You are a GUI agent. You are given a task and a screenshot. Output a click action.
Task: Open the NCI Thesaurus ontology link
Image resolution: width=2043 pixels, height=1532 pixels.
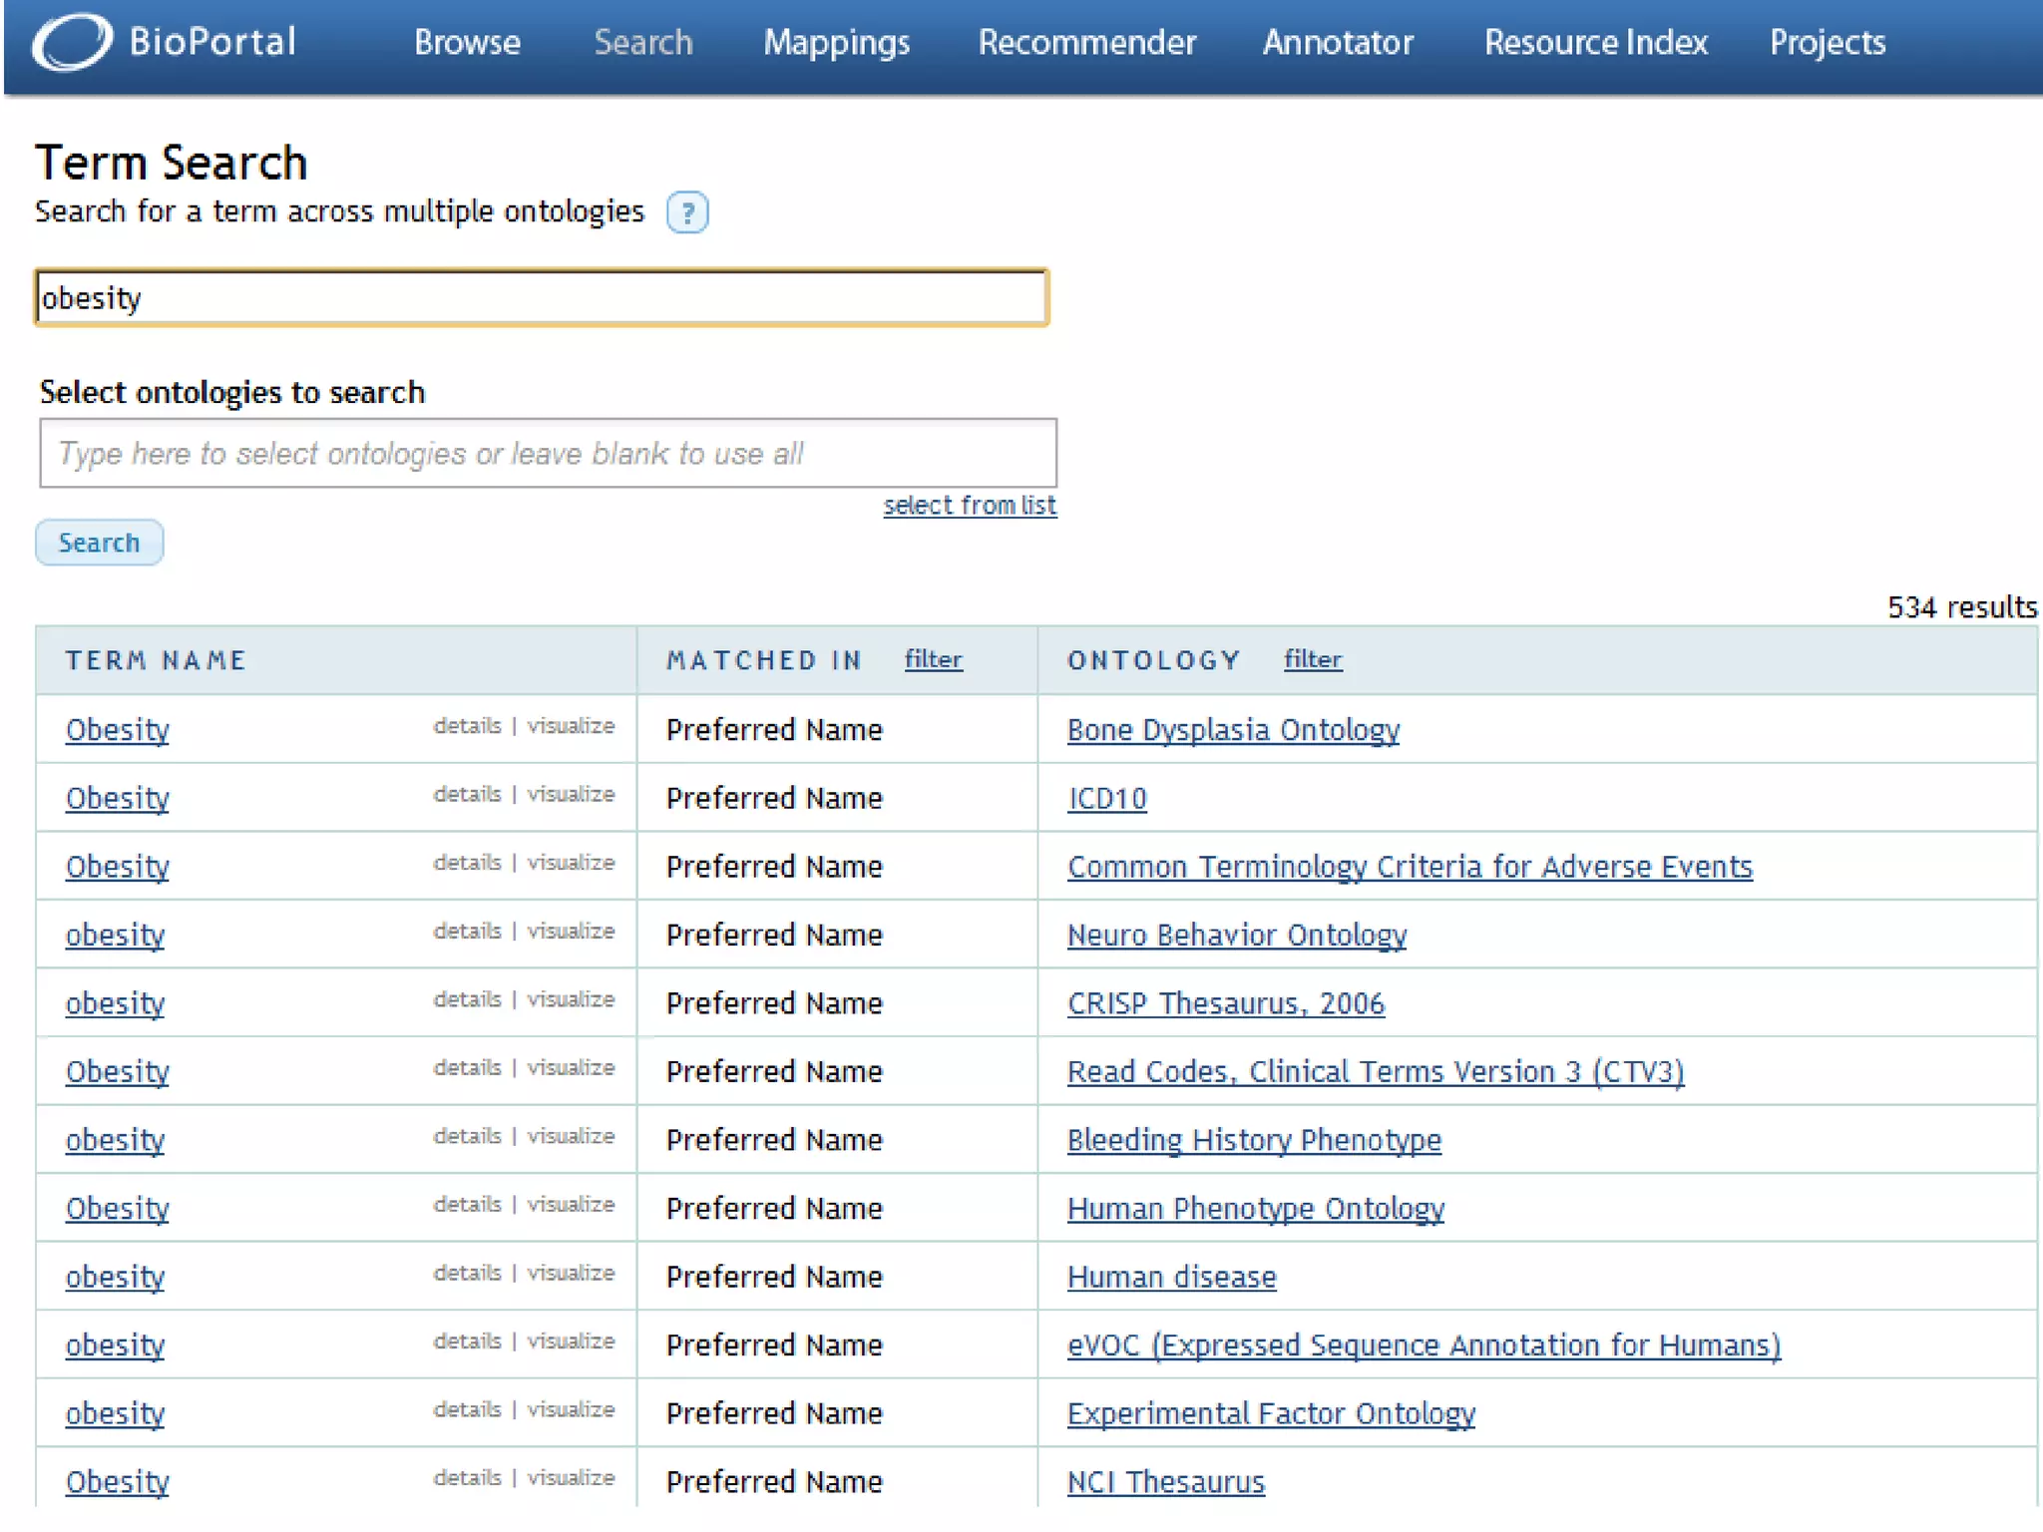[x=1165, y=1481]
